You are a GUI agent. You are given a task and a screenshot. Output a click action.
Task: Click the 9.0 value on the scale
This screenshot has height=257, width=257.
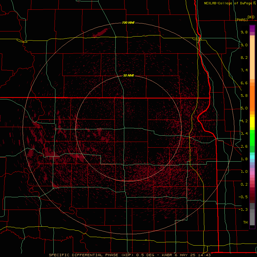pyautogui.click(x=244, y=45)
